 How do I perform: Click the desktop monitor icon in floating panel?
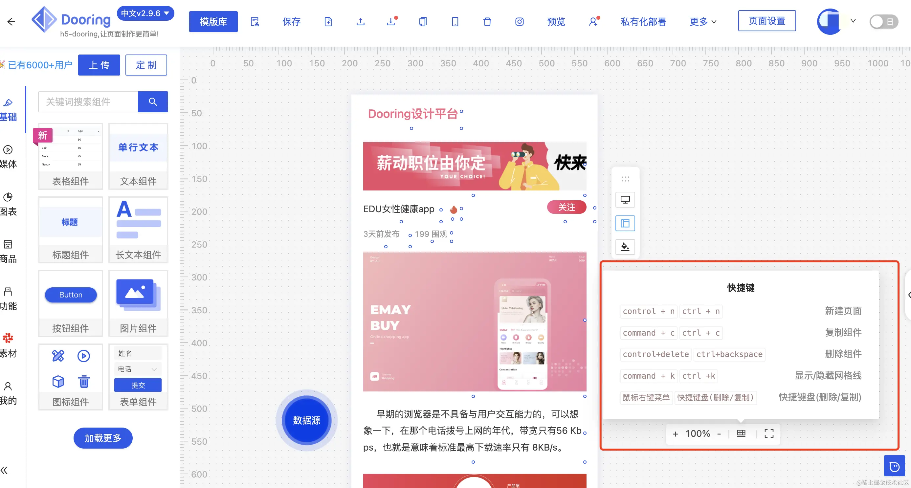tap(625, 199)
